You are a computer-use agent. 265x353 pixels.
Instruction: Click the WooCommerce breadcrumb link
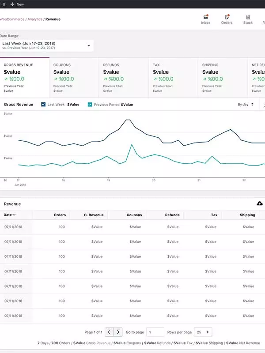pos(12,19)
